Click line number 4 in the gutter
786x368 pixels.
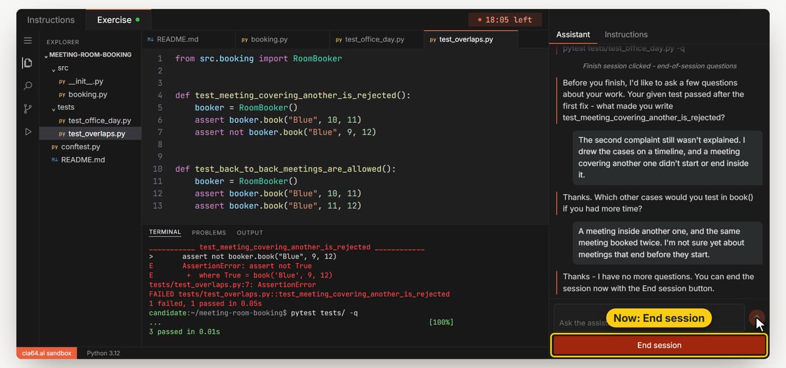pyautogui.click(x=160, y=95)
